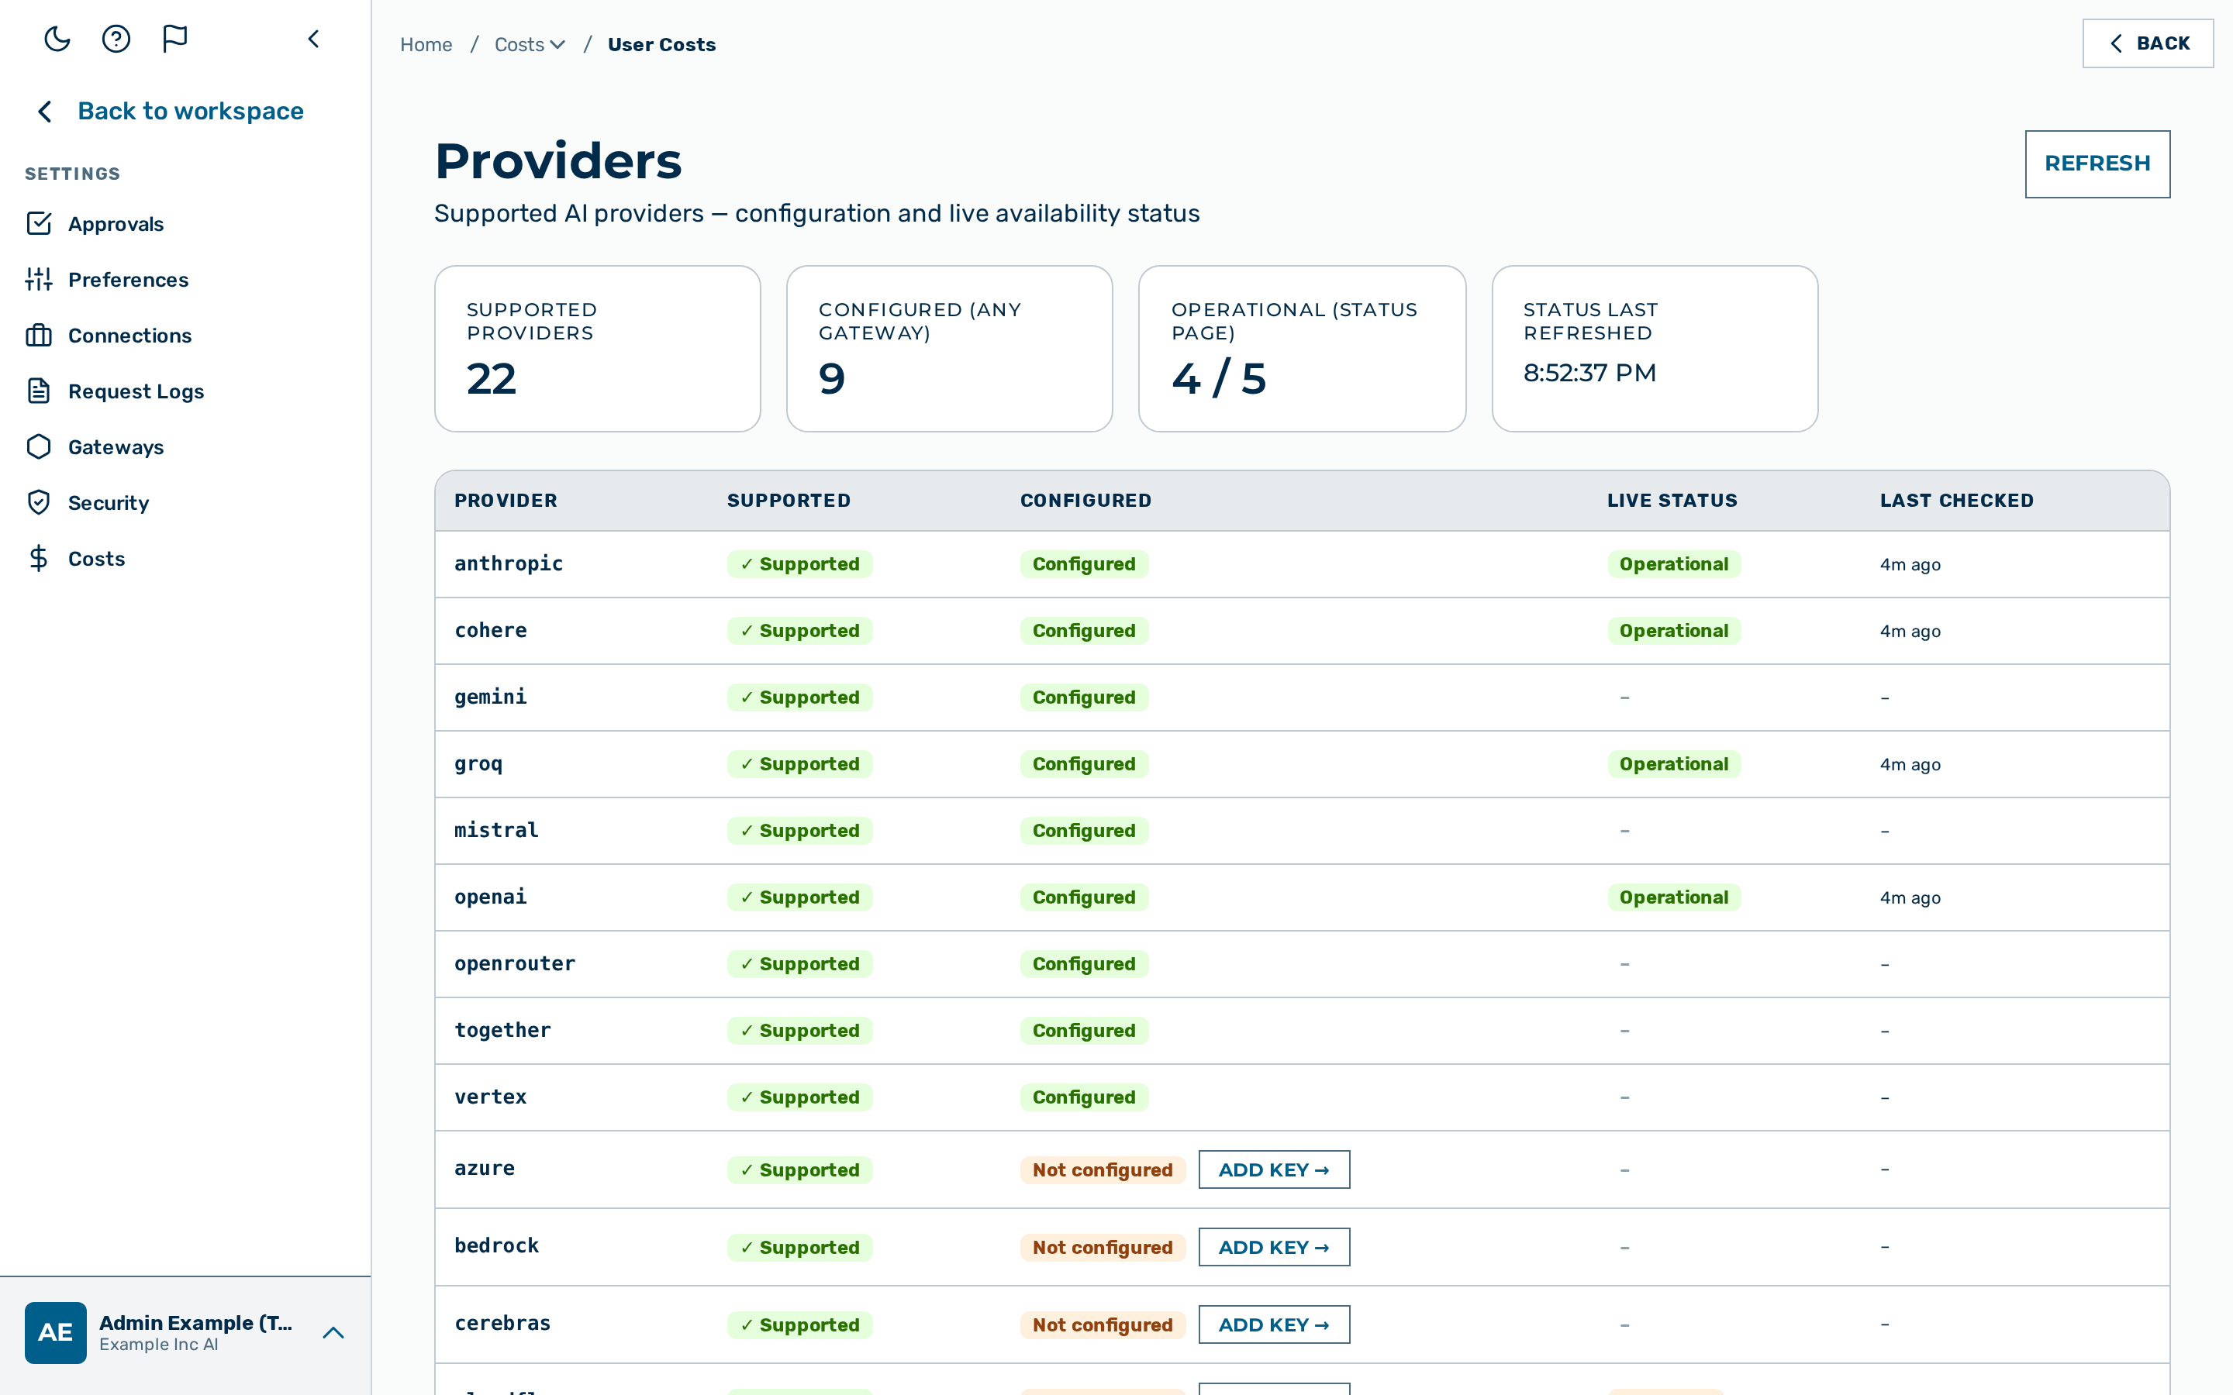Click the openrouter provider name

point(515,963)
